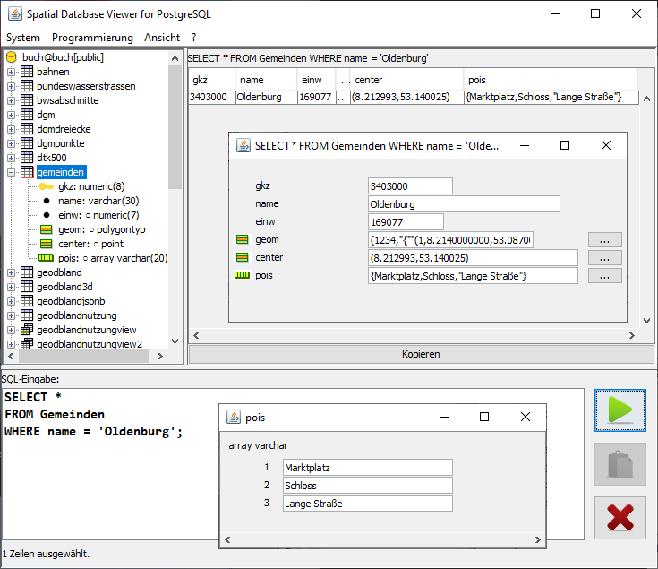Click the geometry icon beside geom: polygontyp
The width and height of the screenshot is (658, 569).
(47, 229)
